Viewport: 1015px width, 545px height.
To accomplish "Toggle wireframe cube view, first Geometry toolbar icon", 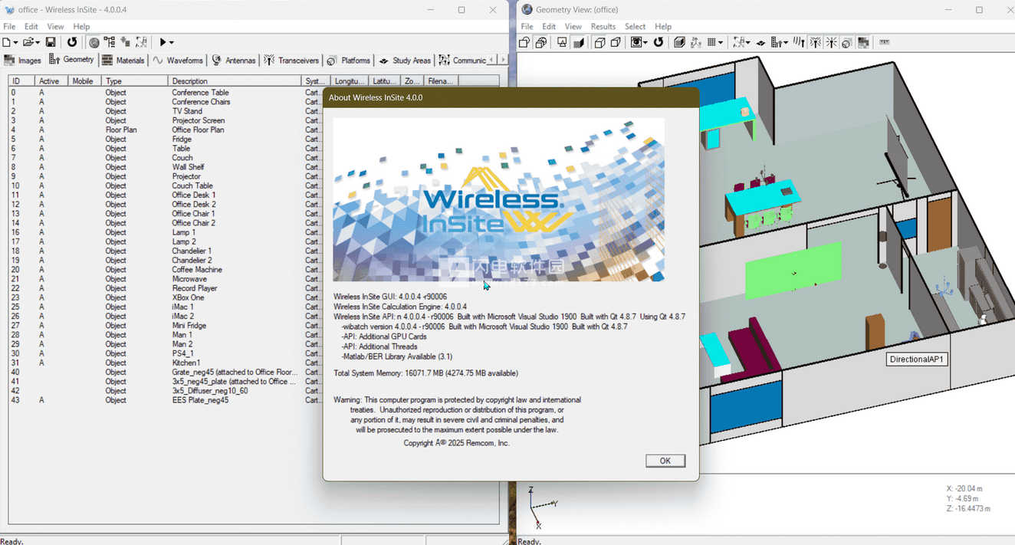I will (524, 43).
